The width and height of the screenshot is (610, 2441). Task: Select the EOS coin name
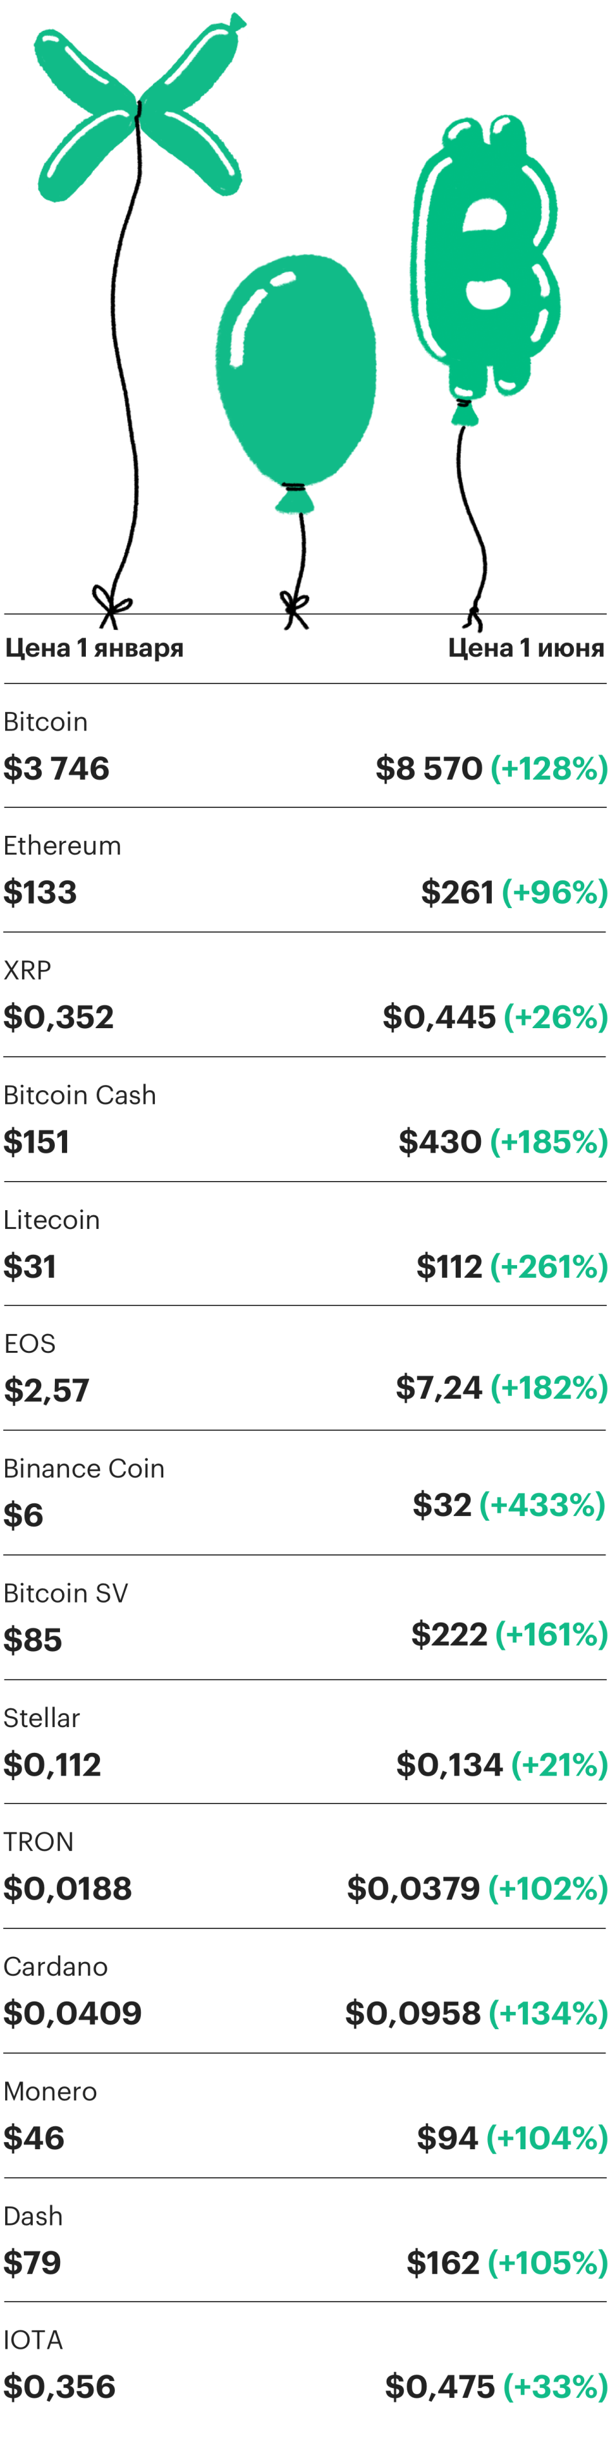click(x=29, y=1344)
